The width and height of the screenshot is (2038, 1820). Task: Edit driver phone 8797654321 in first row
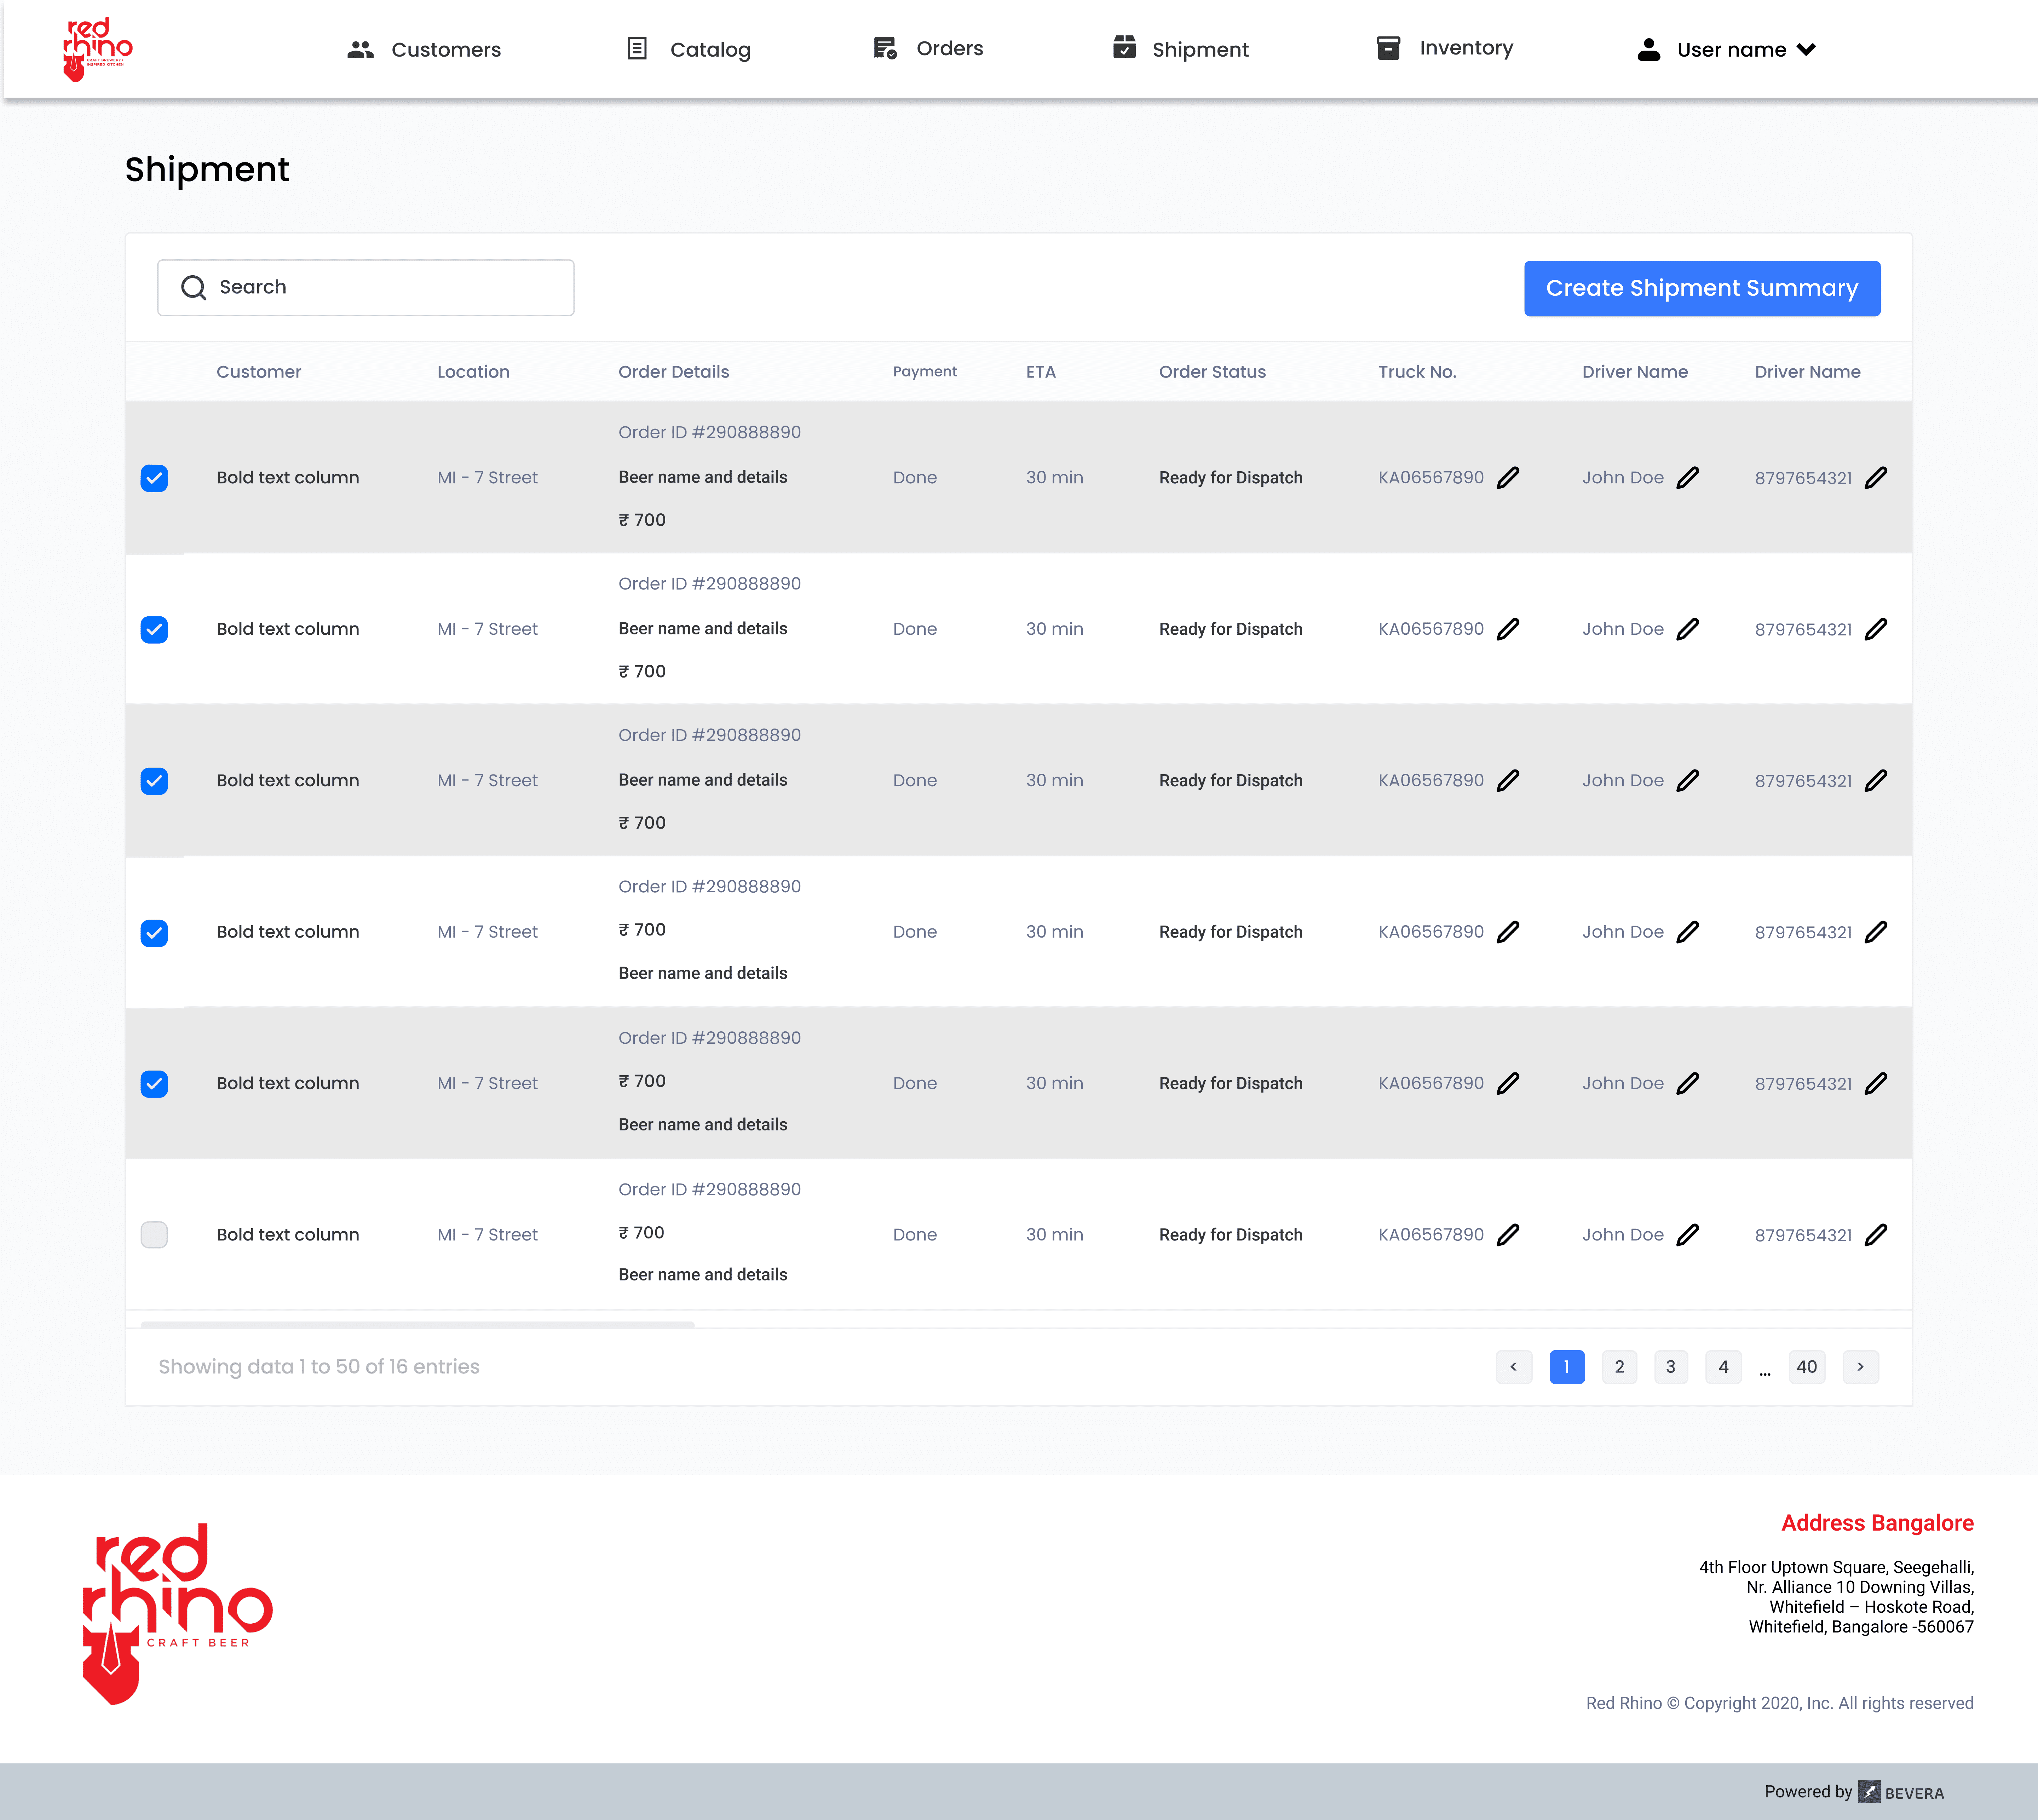coord(1876,478)
